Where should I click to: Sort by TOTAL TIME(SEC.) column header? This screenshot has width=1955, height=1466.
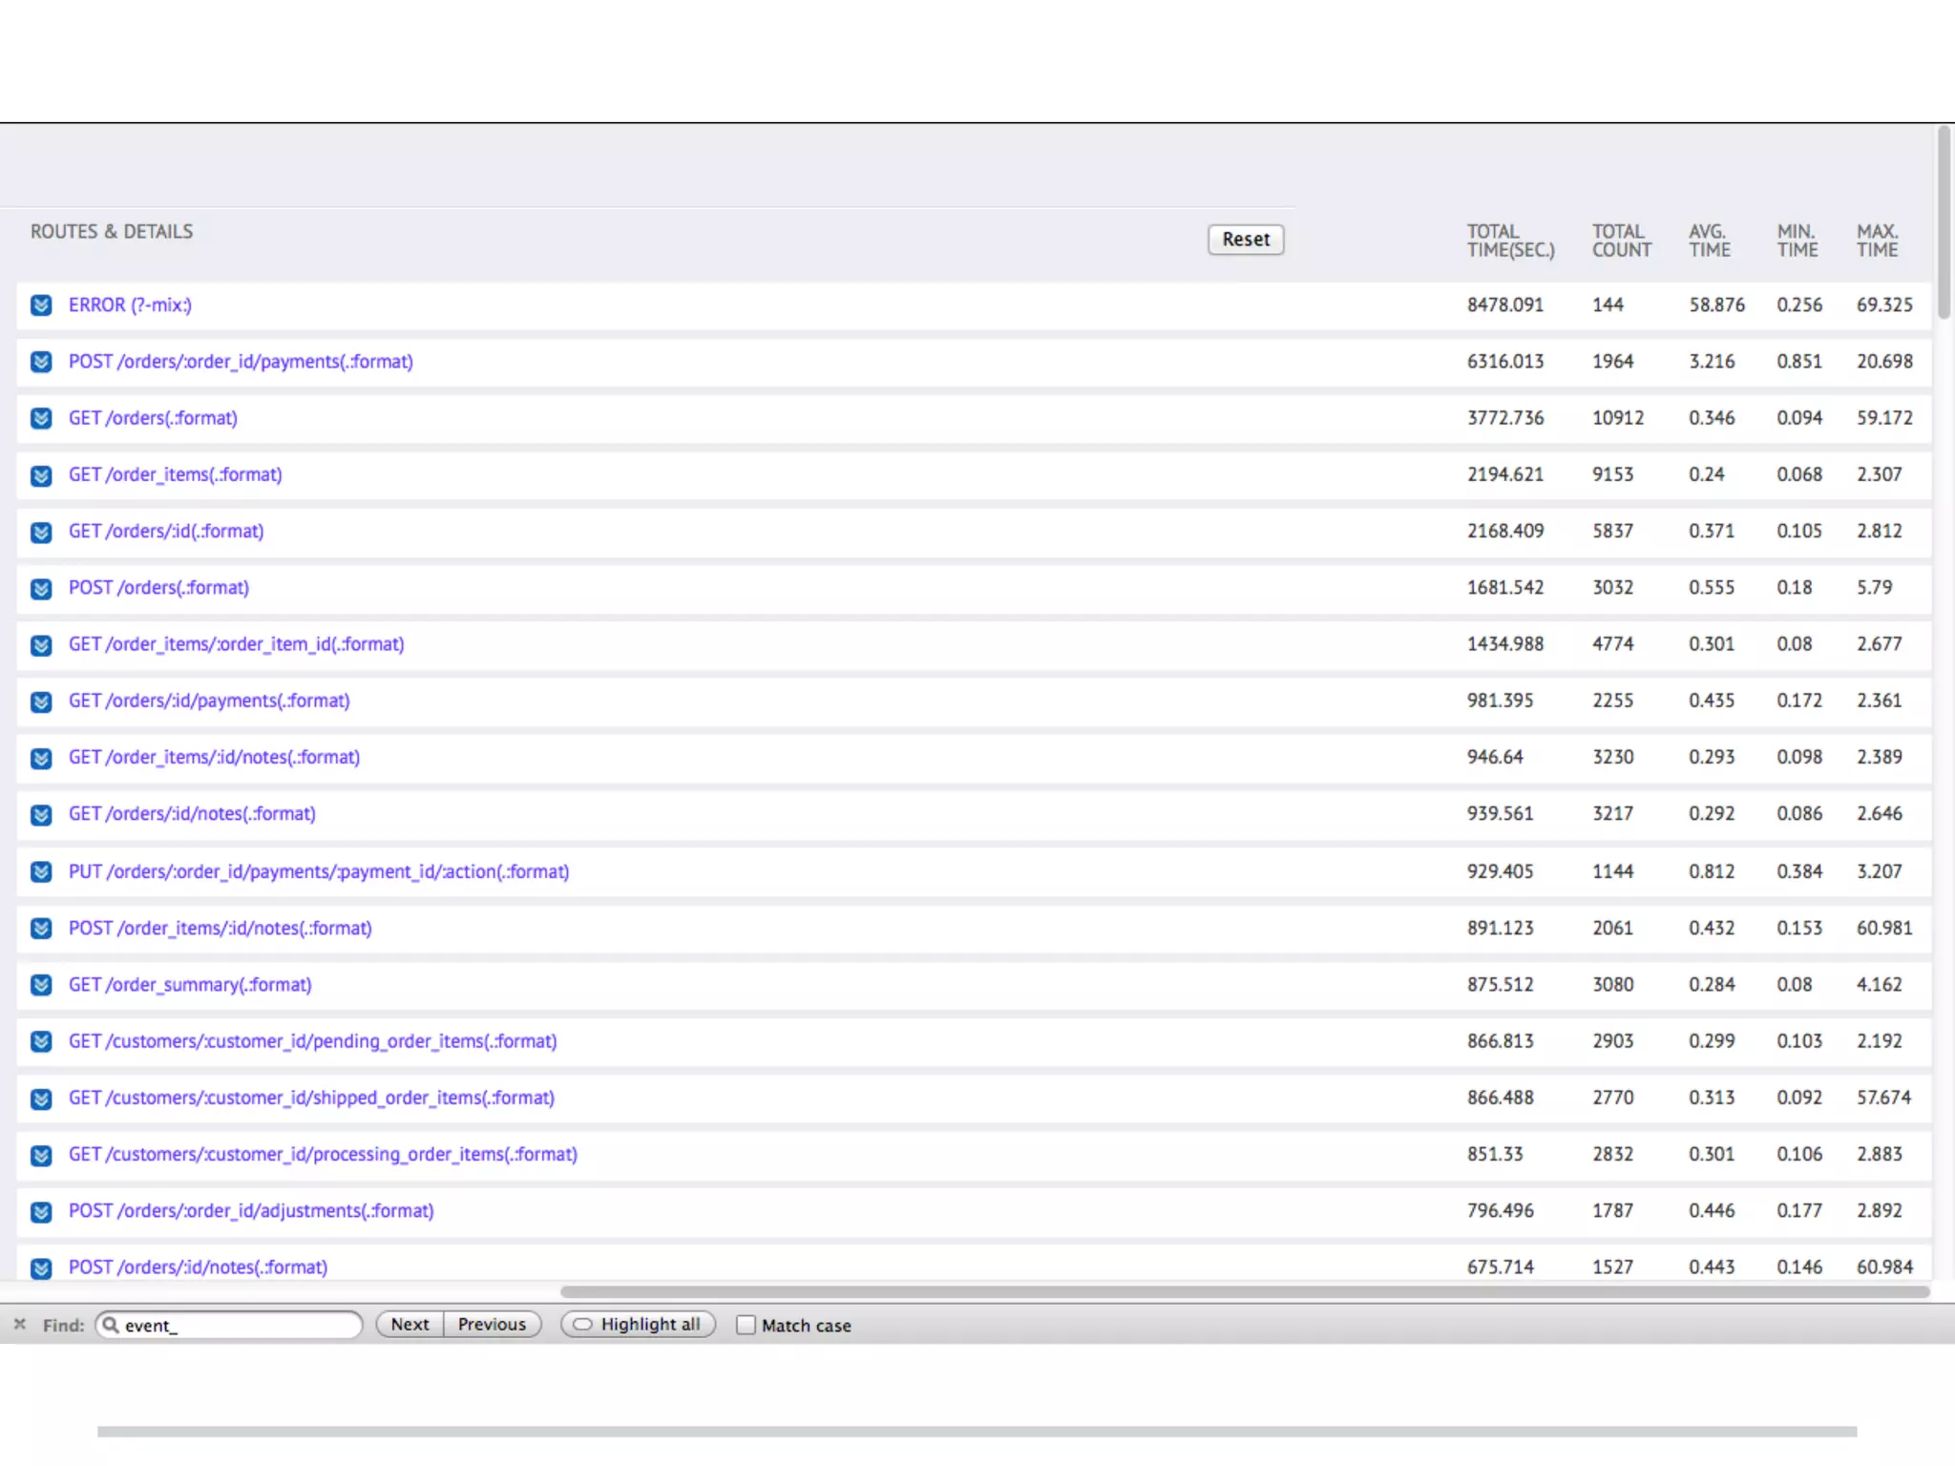(1511, 241)
